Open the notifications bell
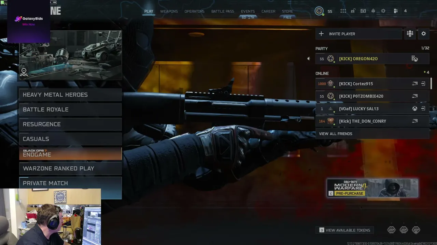The height and width of the screenshot is (245, 437). tap(373, 11)
